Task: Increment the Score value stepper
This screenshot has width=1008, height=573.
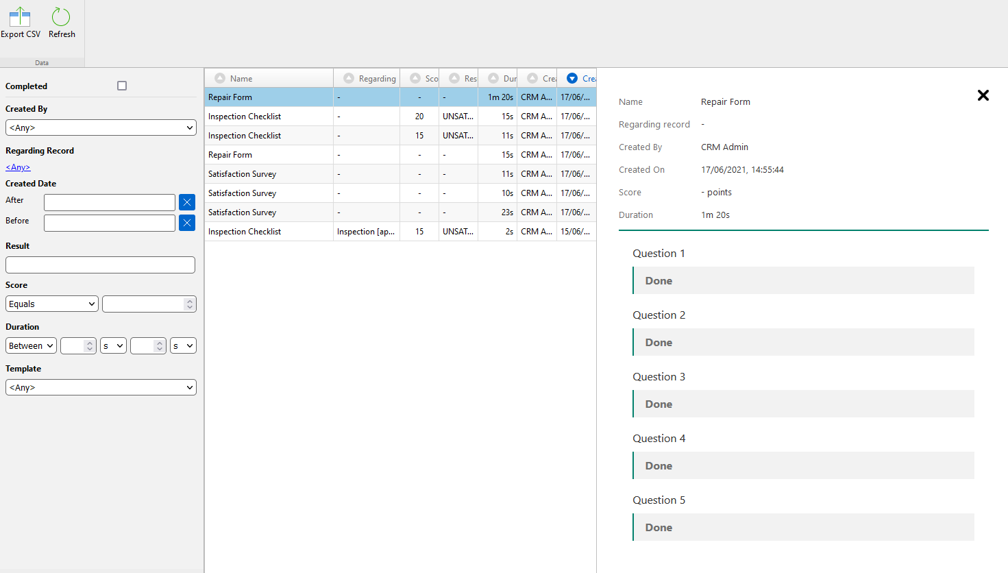Action: coord(190,301)
